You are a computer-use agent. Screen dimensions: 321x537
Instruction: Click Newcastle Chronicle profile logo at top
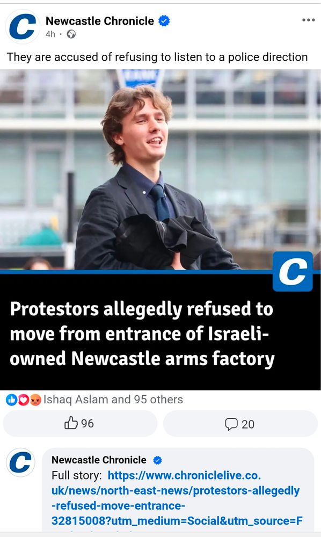(x=22, y=27)
